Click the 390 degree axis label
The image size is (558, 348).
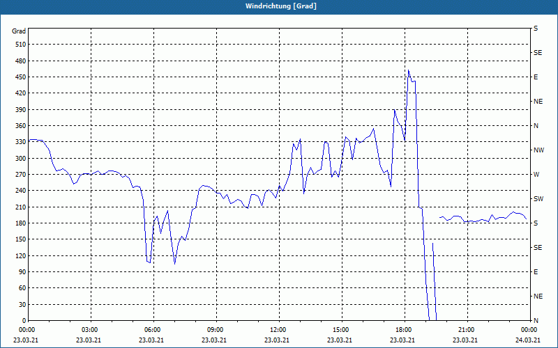20,110
